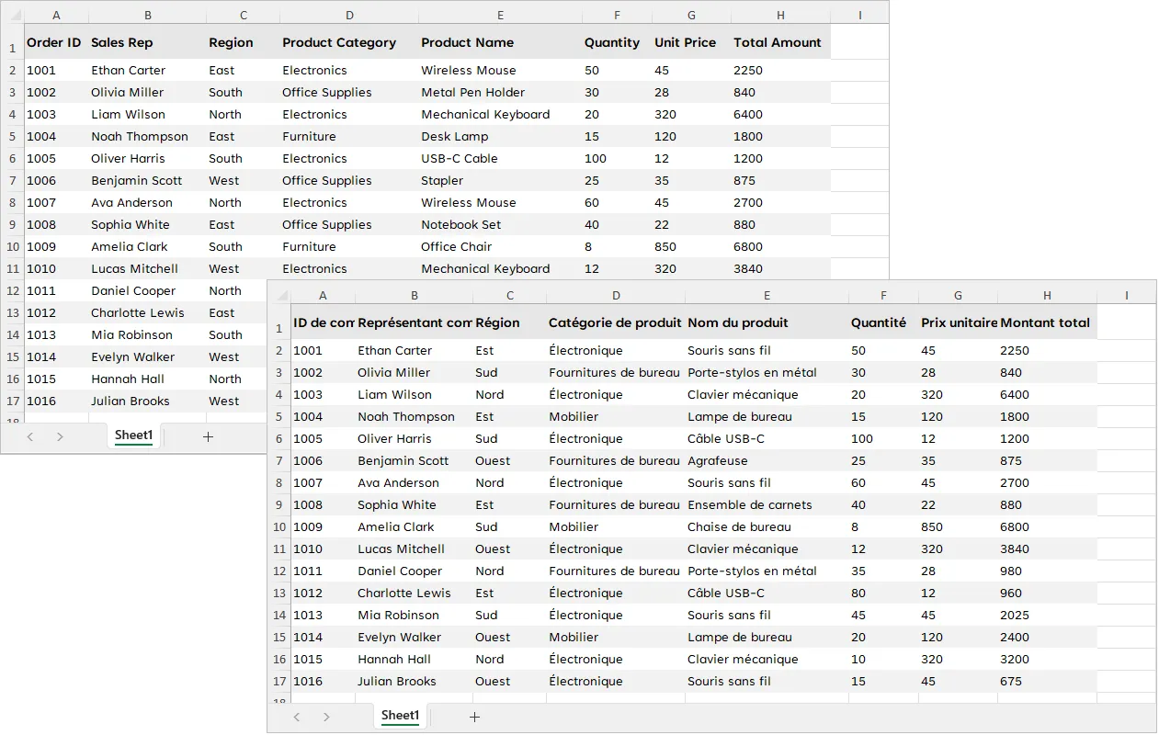Select the '675' total amount cell
The width and height of the screenshot is (1159, 735).
pos(1047,681)
